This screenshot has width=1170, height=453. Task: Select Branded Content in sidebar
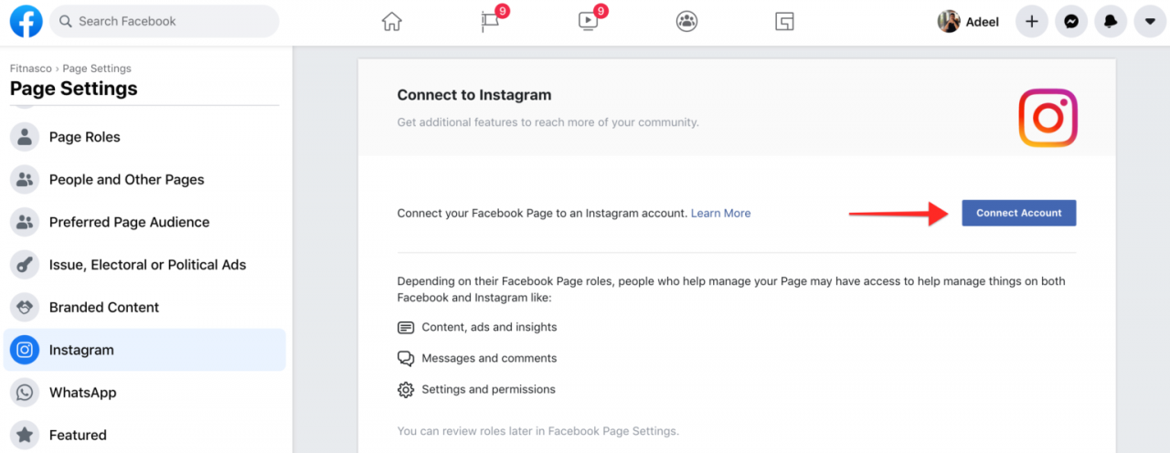144,307
